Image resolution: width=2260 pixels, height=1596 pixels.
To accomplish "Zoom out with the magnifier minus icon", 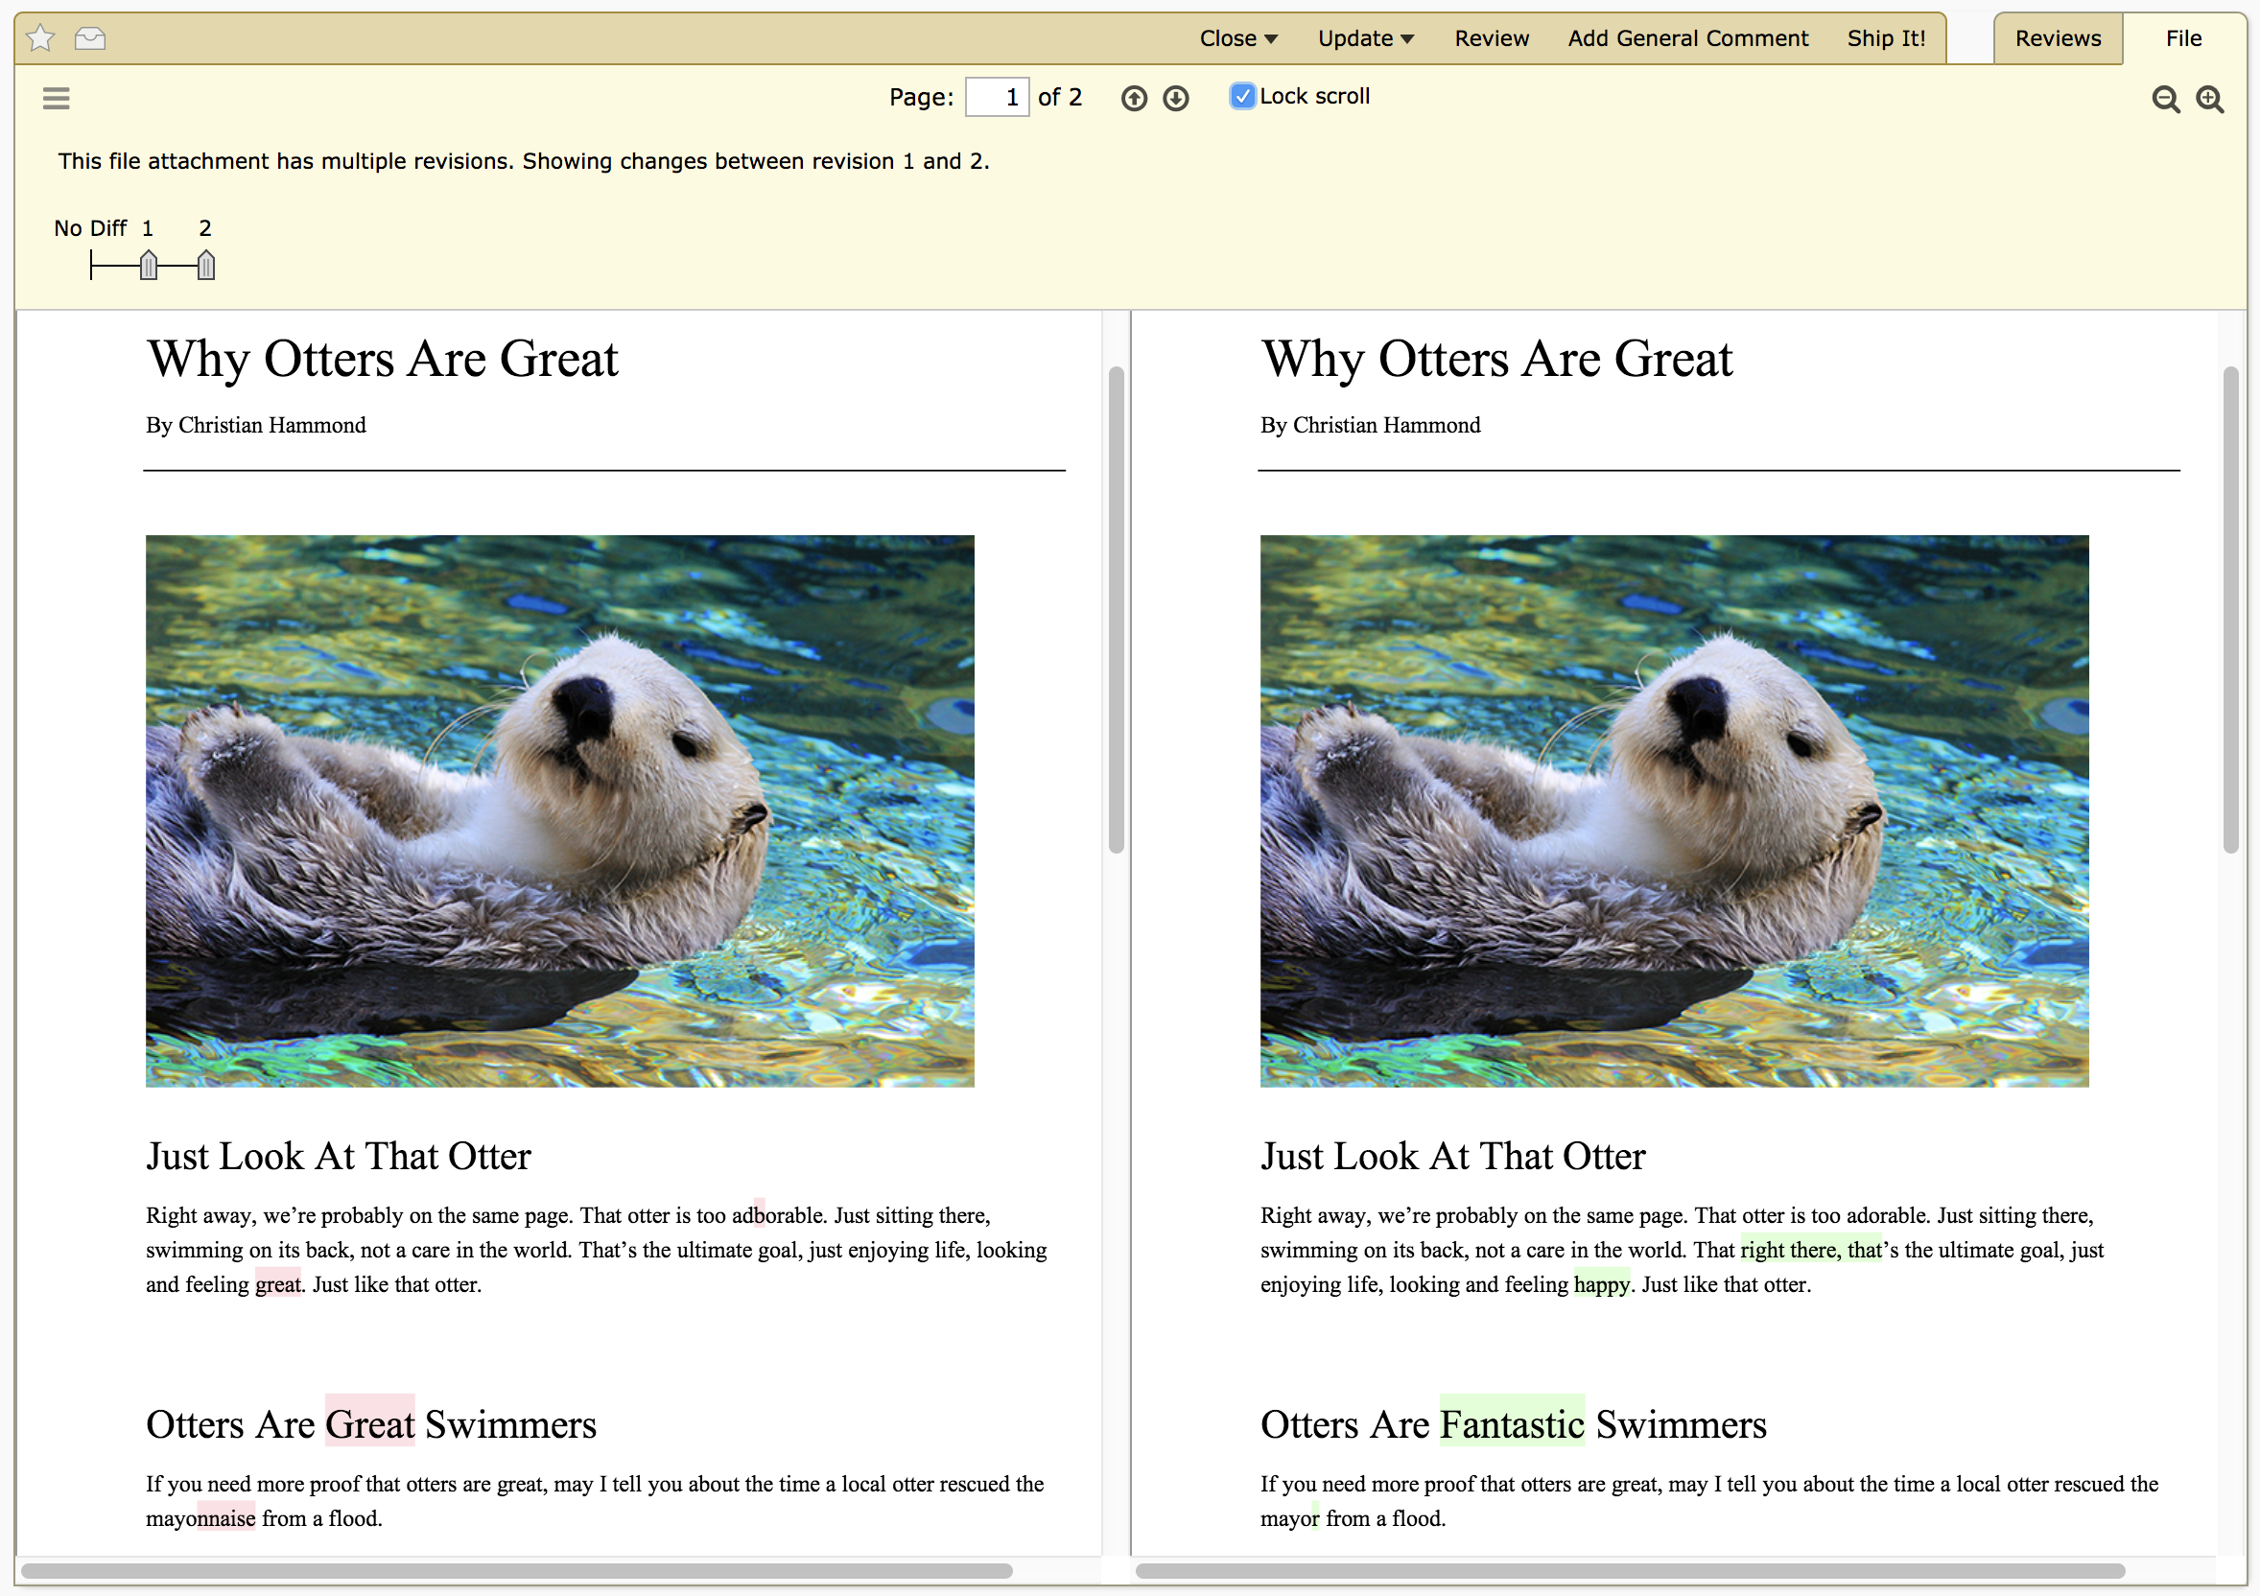I will [x=2165, y=99].
